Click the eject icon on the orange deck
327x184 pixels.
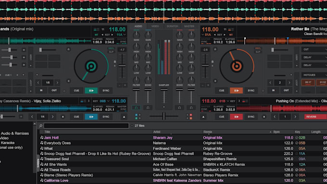click(215, 49)
